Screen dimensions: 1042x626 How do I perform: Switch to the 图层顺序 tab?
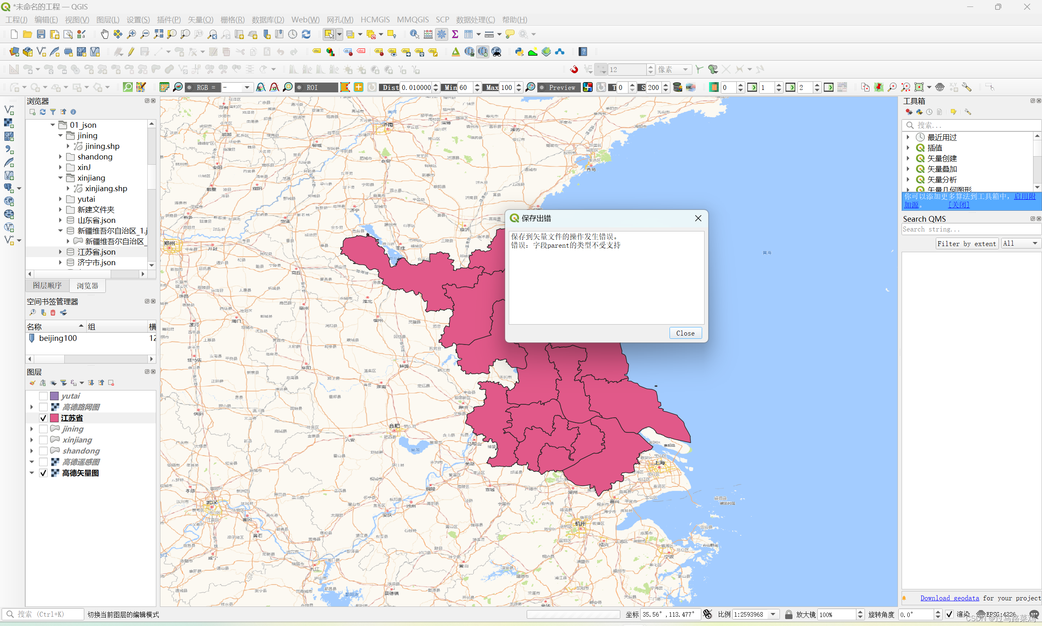tap(47, 286)
